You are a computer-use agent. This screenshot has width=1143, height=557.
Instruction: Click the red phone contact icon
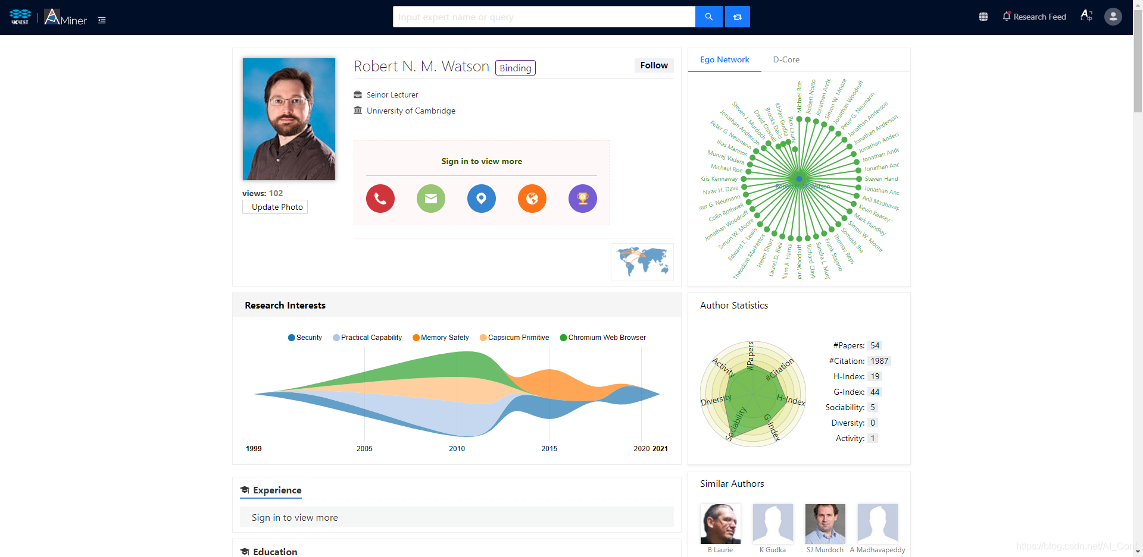tap(380, 199)
